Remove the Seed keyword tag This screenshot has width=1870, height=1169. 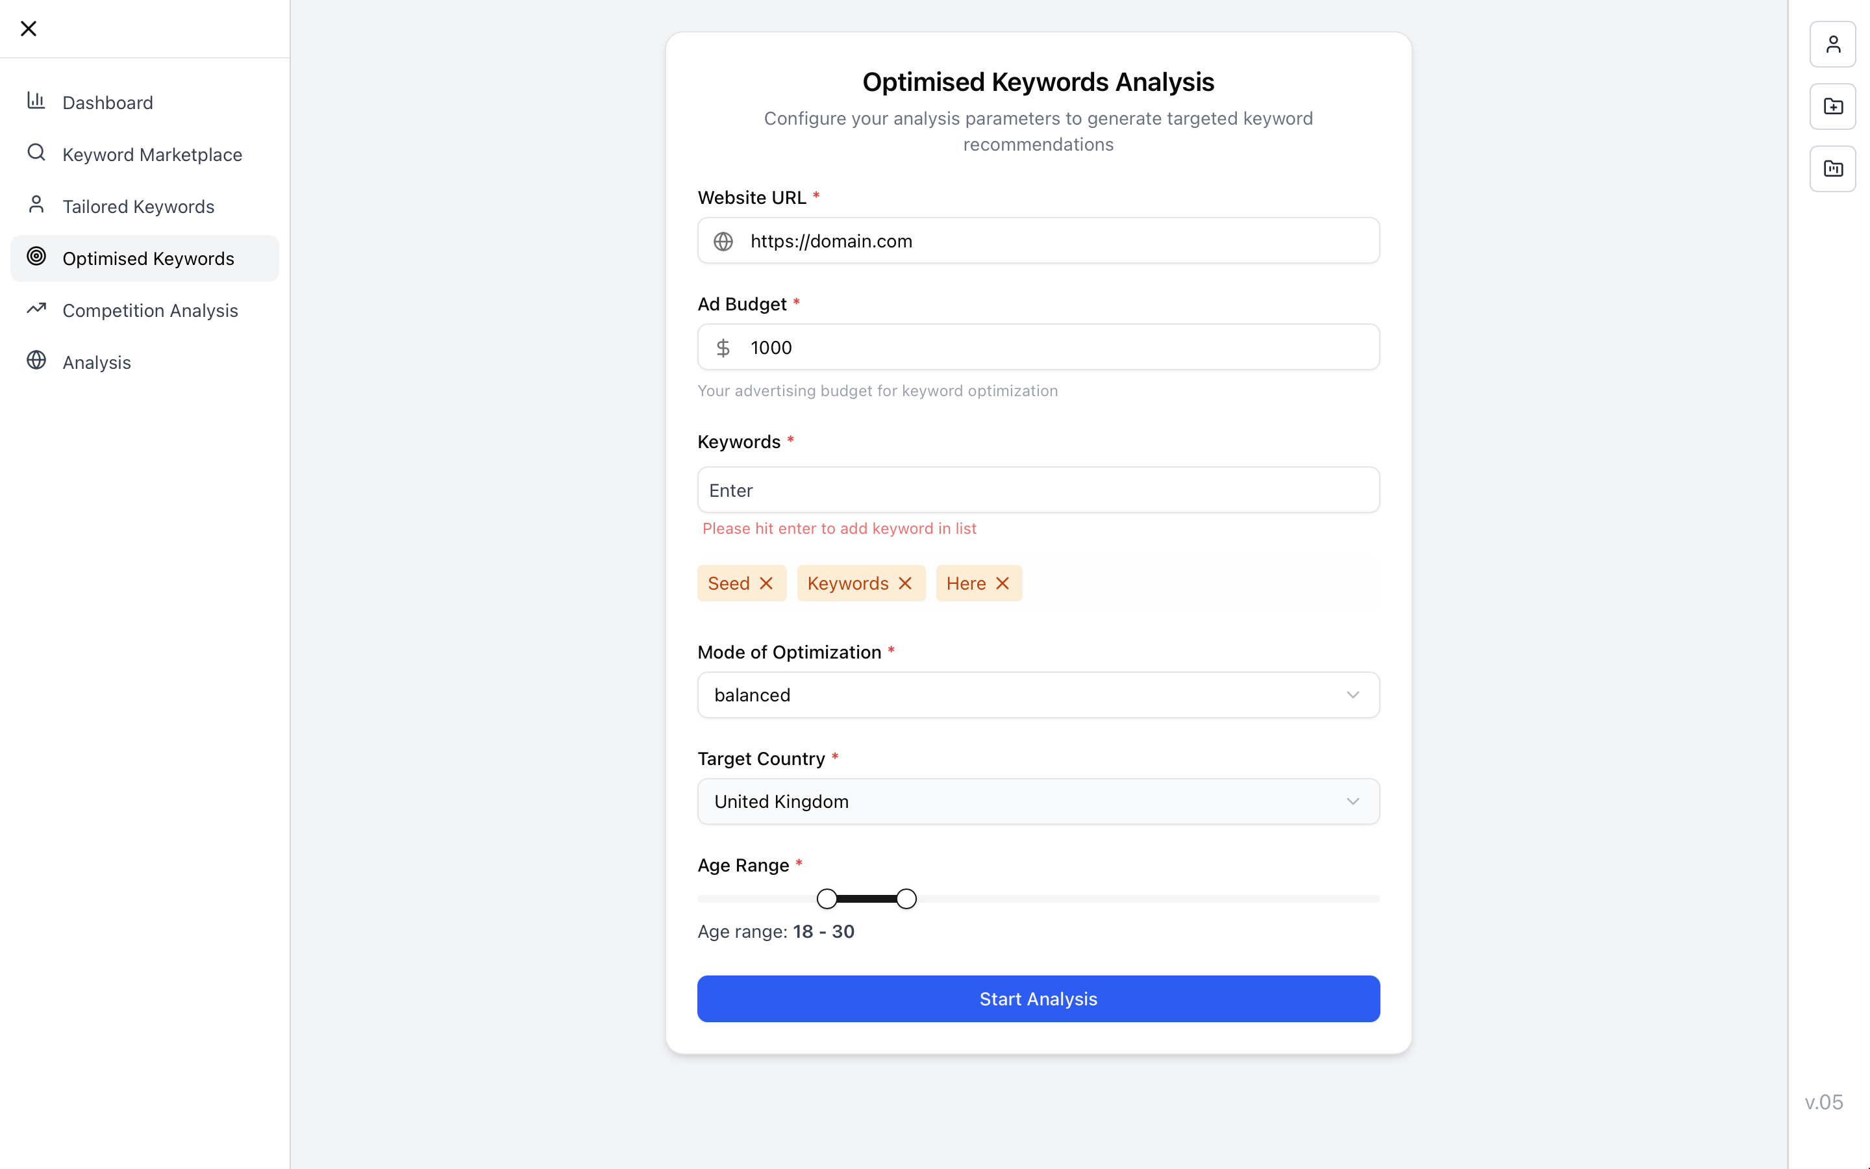pos(766,583)
